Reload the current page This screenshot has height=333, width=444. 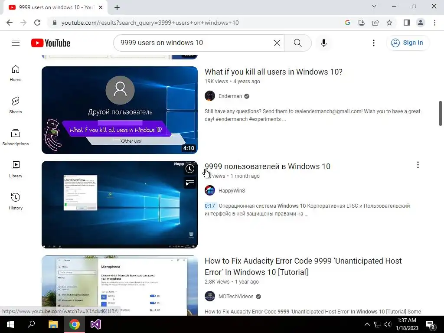(x=37, y=23)
